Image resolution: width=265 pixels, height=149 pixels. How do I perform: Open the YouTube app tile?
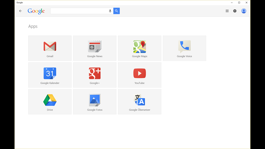pos(140,75)
